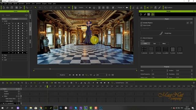Click the camera record icon beside Preview
Image resolution: width=196 pixels, height=110 pixels.
(127, 8)
